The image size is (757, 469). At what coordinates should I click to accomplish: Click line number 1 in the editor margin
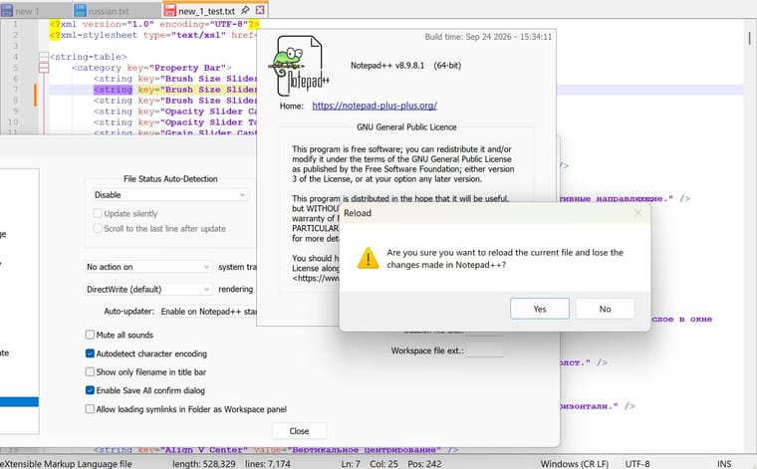(x=16, y=24)
